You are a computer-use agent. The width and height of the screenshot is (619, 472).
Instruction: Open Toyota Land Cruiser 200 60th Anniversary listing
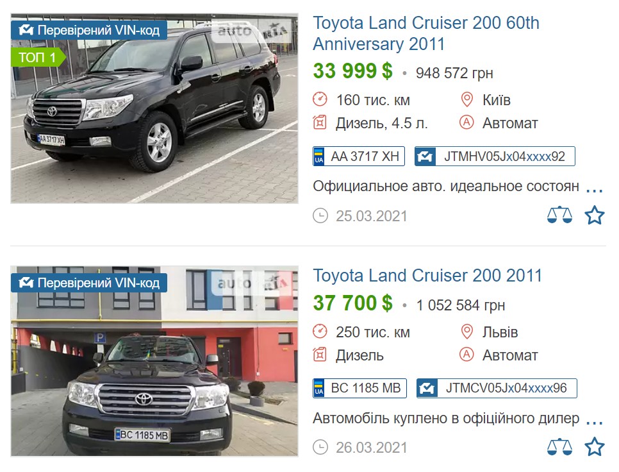pyautogui.click(x=426, y=33)
